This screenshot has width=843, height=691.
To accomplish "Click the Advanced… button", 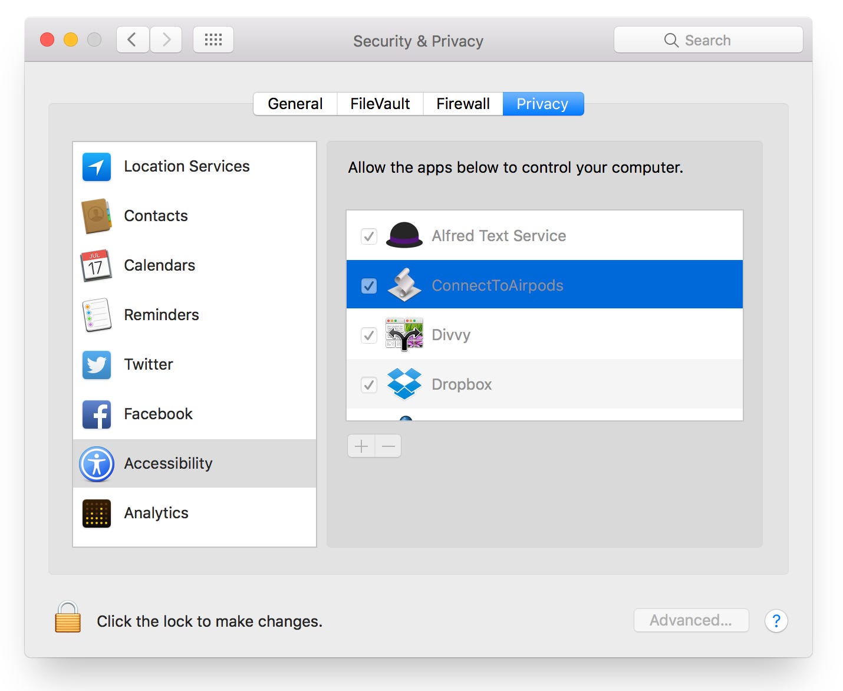I will (x=691, y=620).
